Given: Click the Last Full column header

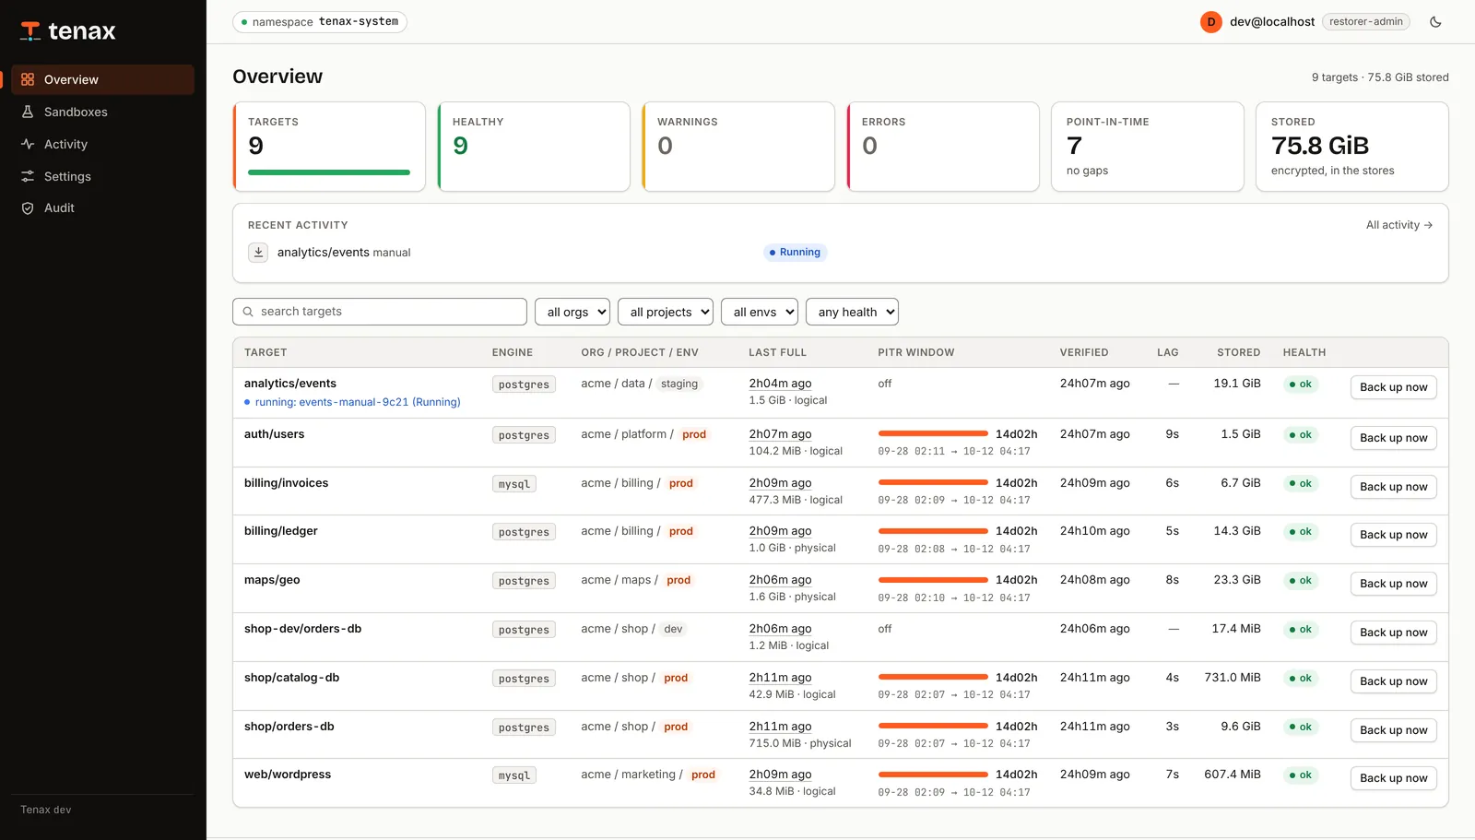Looking at the screenshot, I should coord(777,352).
